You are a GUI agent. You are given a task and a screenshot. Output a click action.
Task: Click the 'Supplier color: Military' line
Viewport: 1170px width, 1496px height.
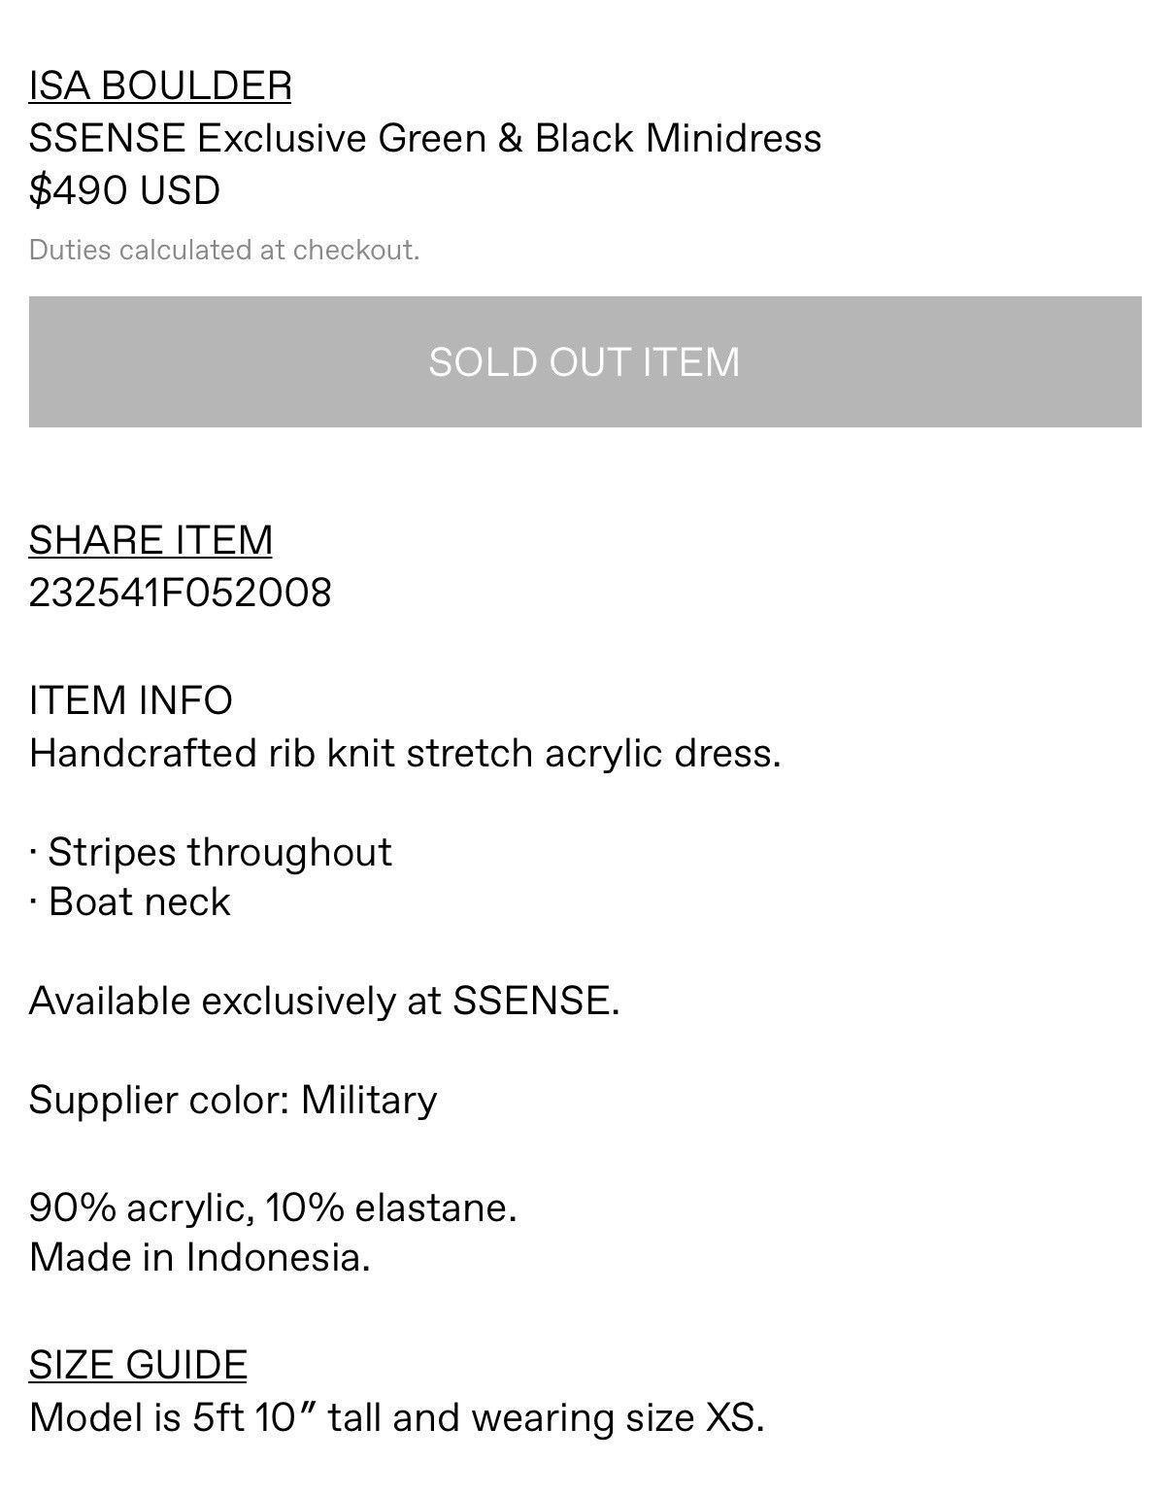click(233, 1100)
